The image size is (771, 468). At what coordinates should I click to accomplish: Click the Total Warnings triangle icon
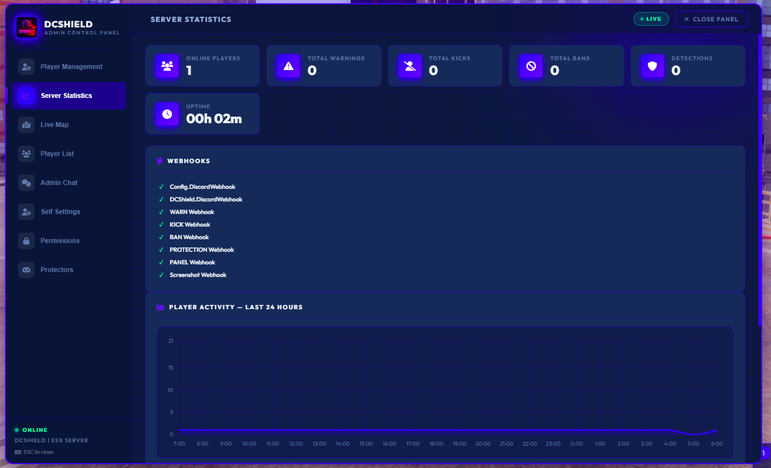288,66
